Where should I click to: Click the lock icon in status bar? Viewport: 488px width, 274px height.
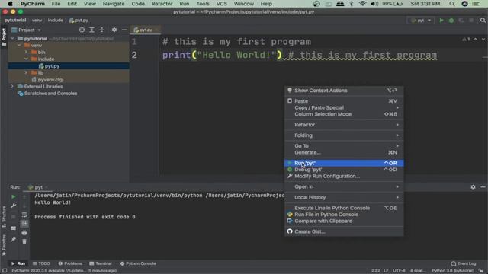pyautogui.click(x=481, y=271)
